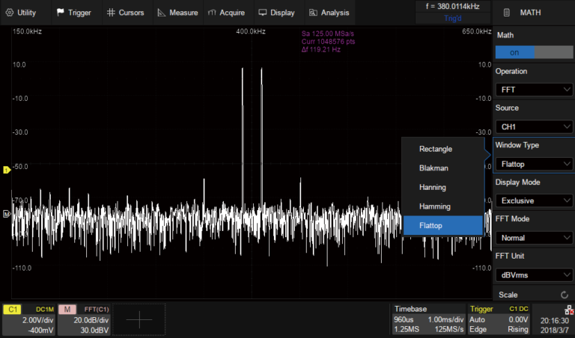Screen dimensions: 575x338
Task: Click the Scale reset rotary icon
Action: 564,295
